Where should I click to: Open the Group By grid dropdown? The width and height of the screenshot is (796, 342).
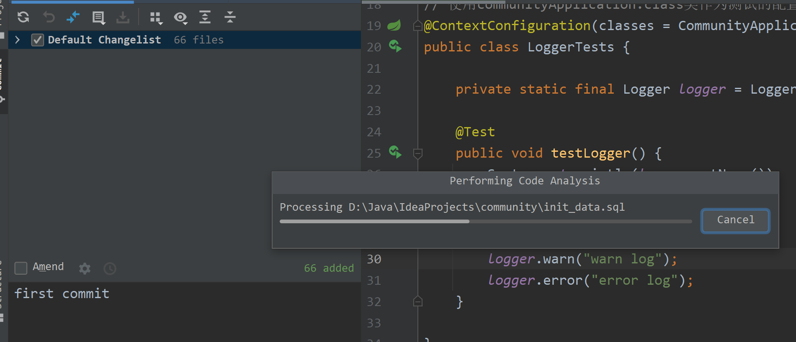(x=156, y=18)
